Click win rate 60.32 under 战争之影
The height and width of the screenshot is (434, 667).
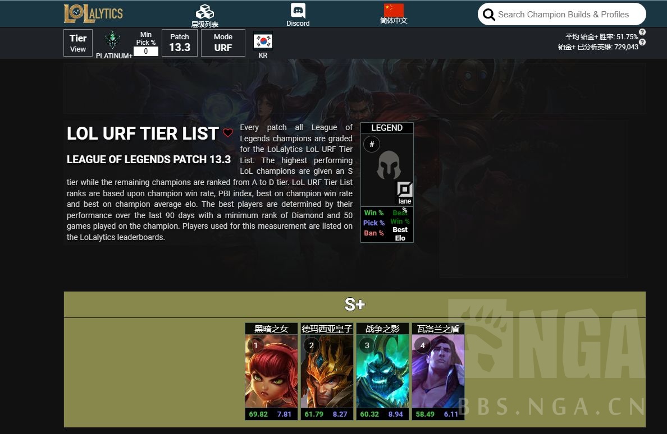(x=369, y=414)
